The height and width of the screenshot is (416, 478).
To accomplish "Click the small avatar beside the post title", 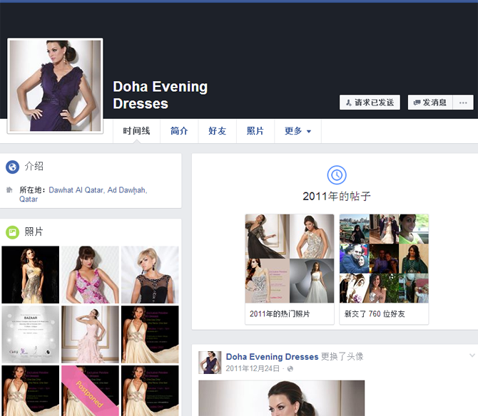I will pos(210,362).
